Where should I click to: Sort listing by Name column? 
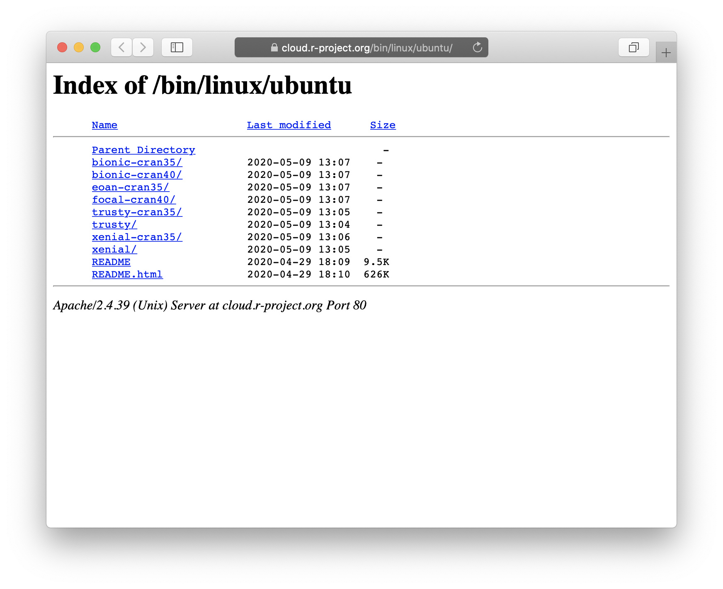tap(104, 125)
